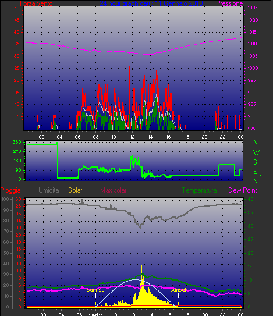Click the Forza vento legend label

tap(37, 3)
